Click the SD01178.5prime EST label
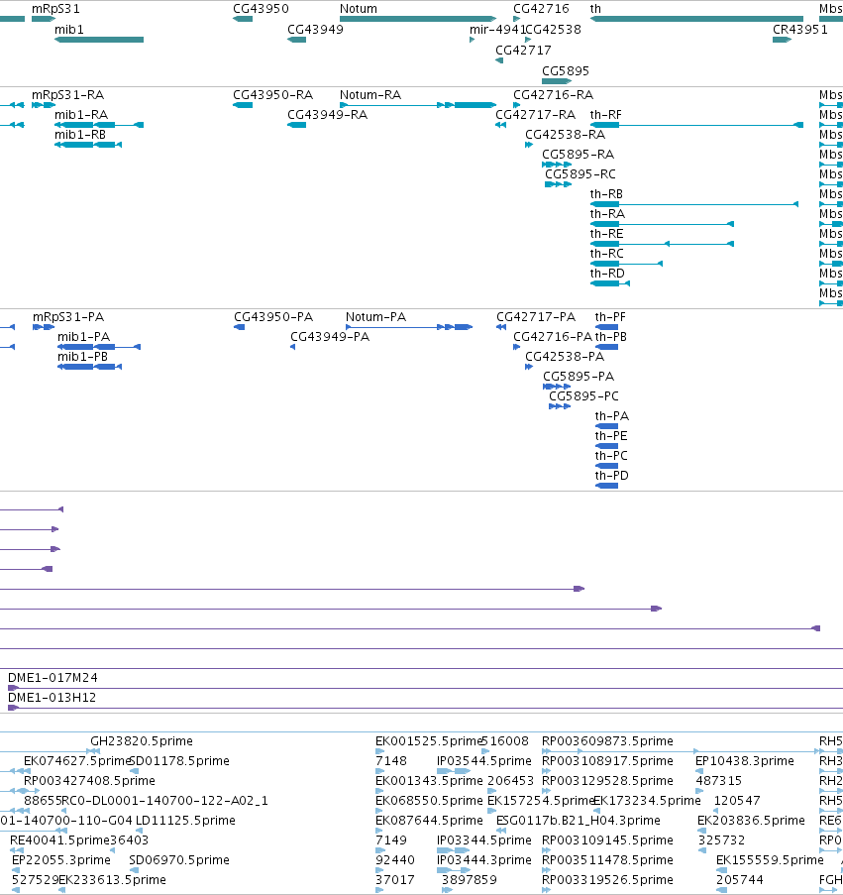This screenshot has height=895, width=843. pyautogui.click(x=179, y=761)
